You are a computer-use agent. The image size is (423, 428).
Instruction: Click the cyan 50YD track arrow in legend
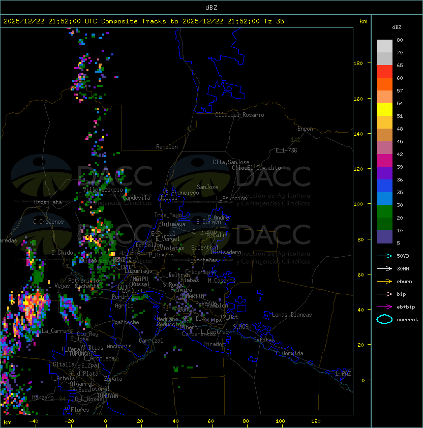pos(384,256)
